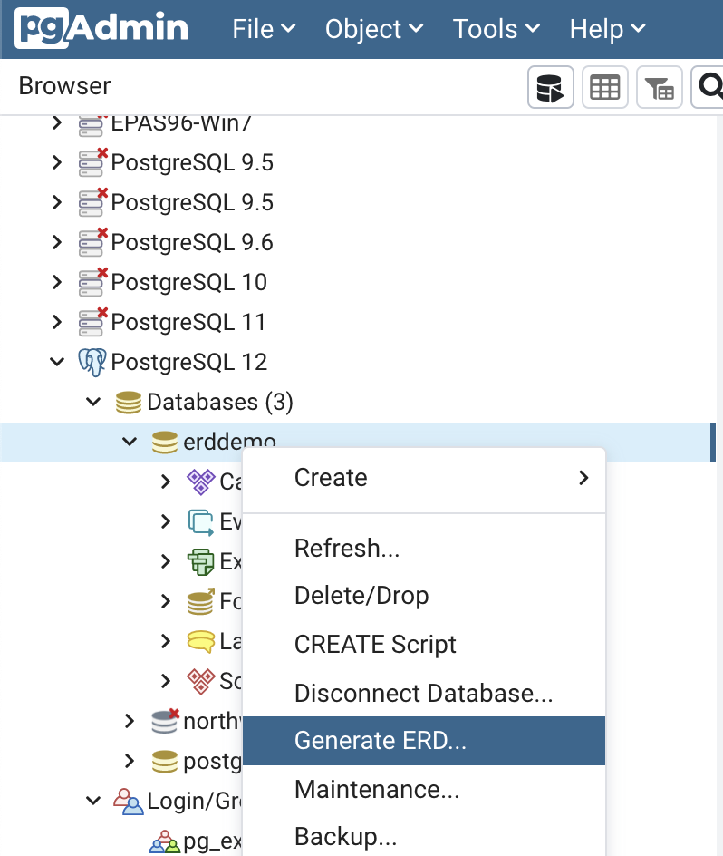Screen dimensions: 723x856
Task: Choose Disconnect Database... from context menu
Action: pos(423,693)
